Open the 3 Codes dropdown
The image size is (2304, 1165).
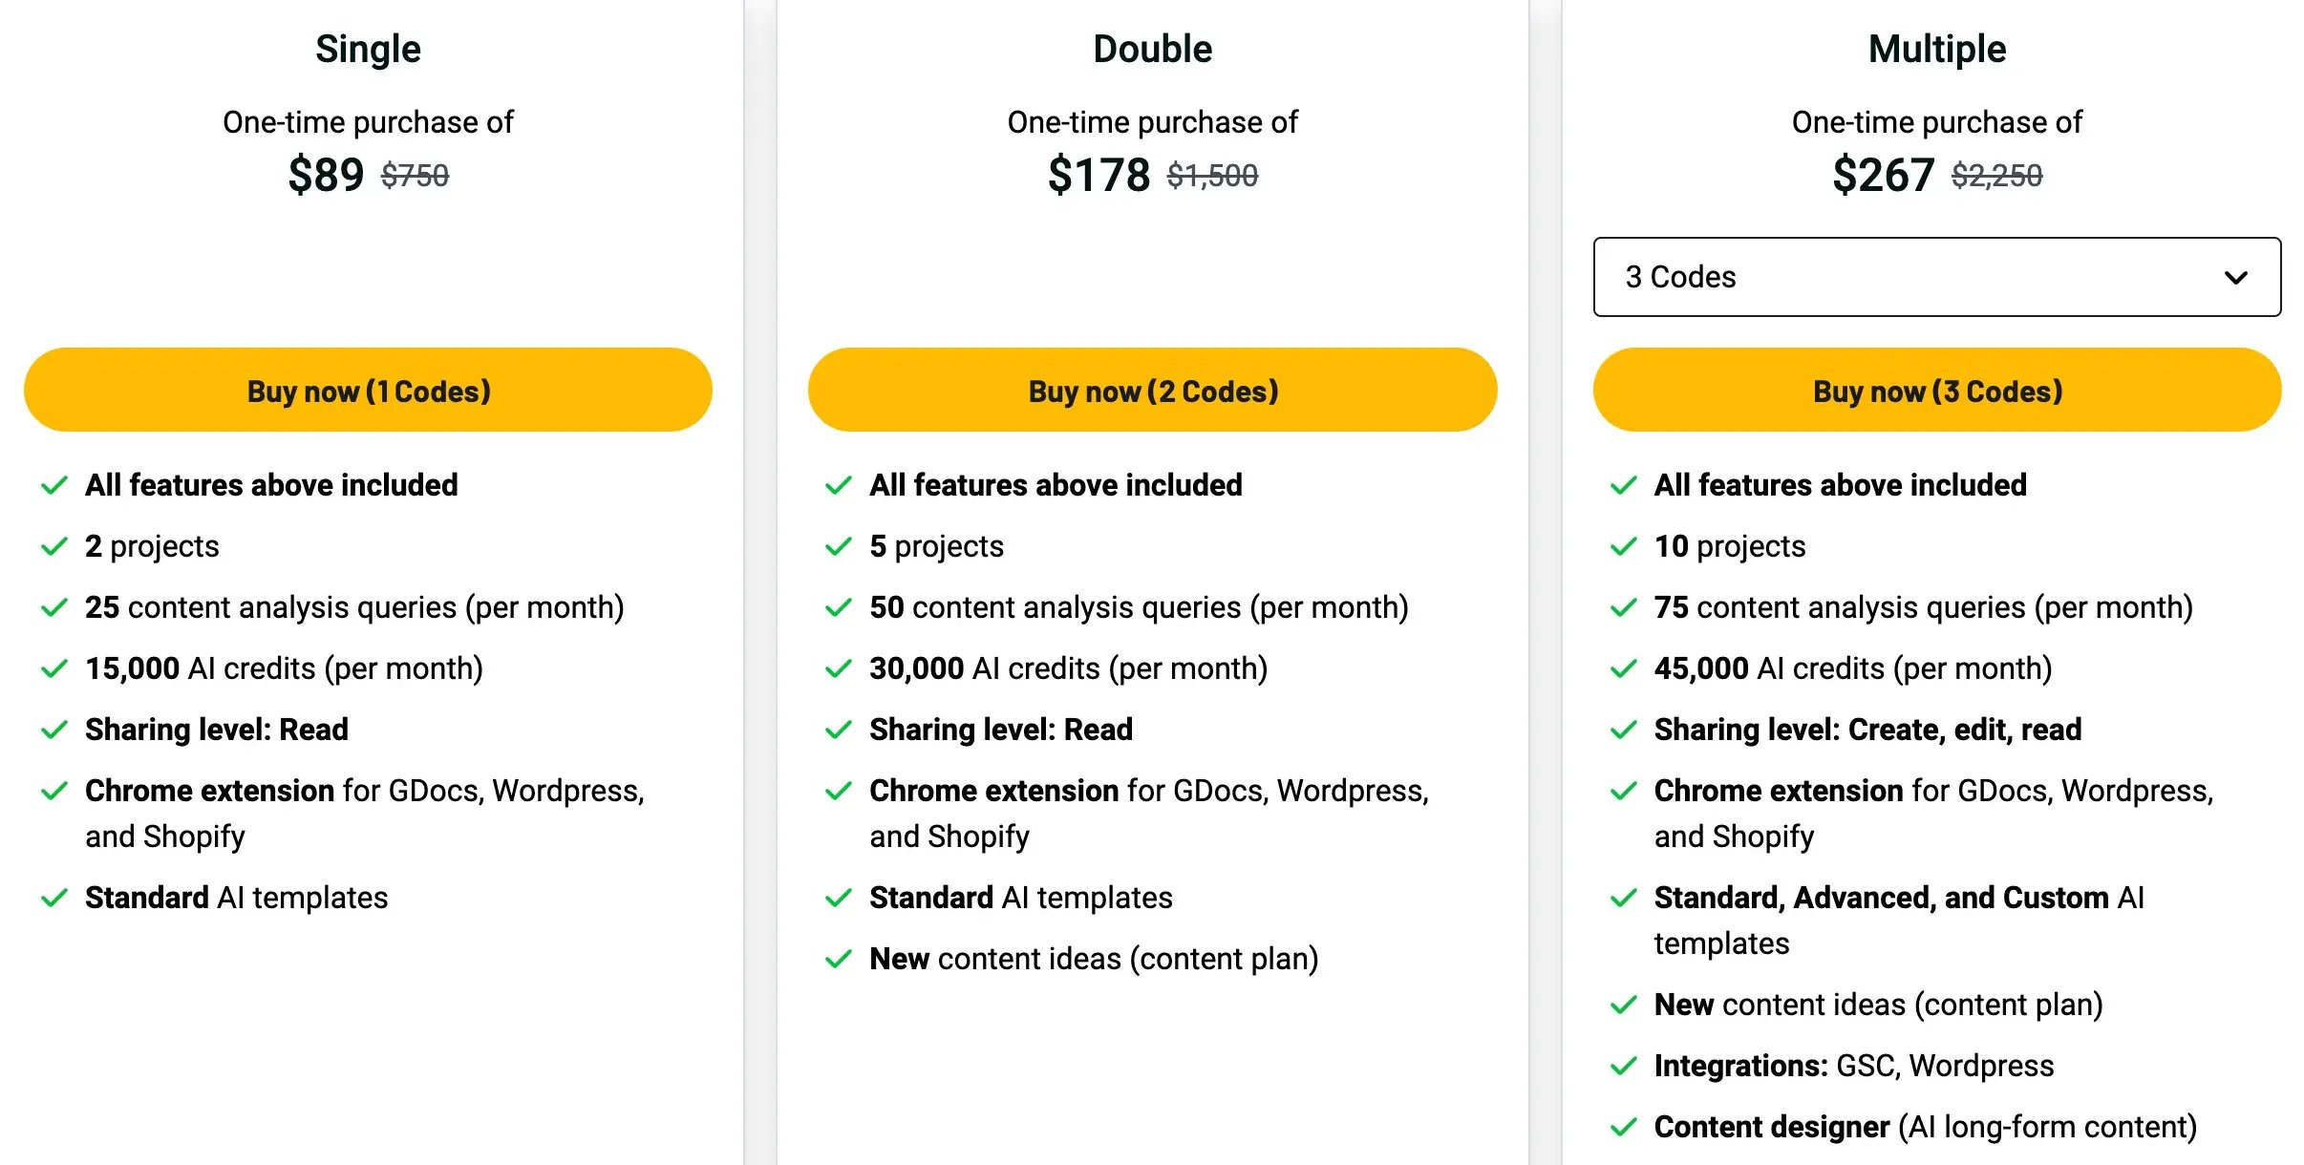1935,277
